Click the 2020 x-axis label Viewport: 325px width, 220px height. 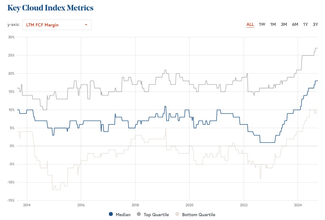pos(190,205)
